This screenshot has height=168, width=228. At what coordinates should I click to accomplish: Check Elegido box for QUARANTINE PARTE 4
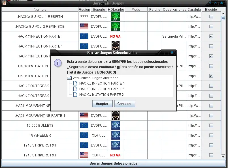coord(211,116)
